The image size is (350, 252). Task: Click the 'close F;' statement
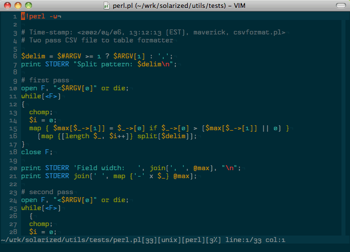click(x=37, y=152)
